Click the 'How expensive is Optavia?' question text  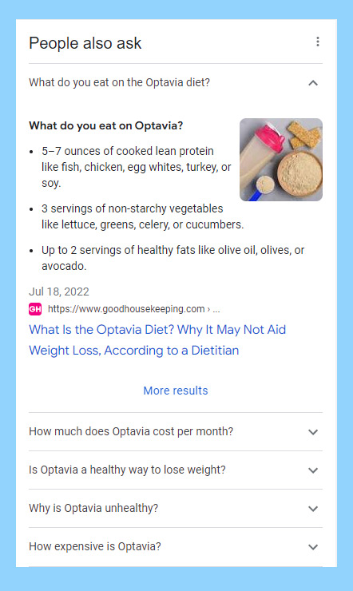[x=95, y=546]
